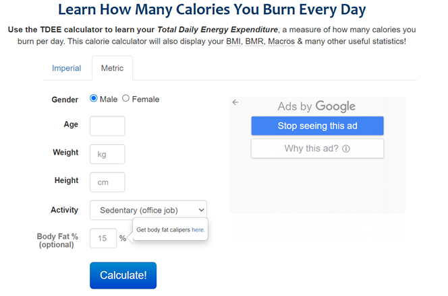Click the Body Fat % input field

(x=103, y=238)
